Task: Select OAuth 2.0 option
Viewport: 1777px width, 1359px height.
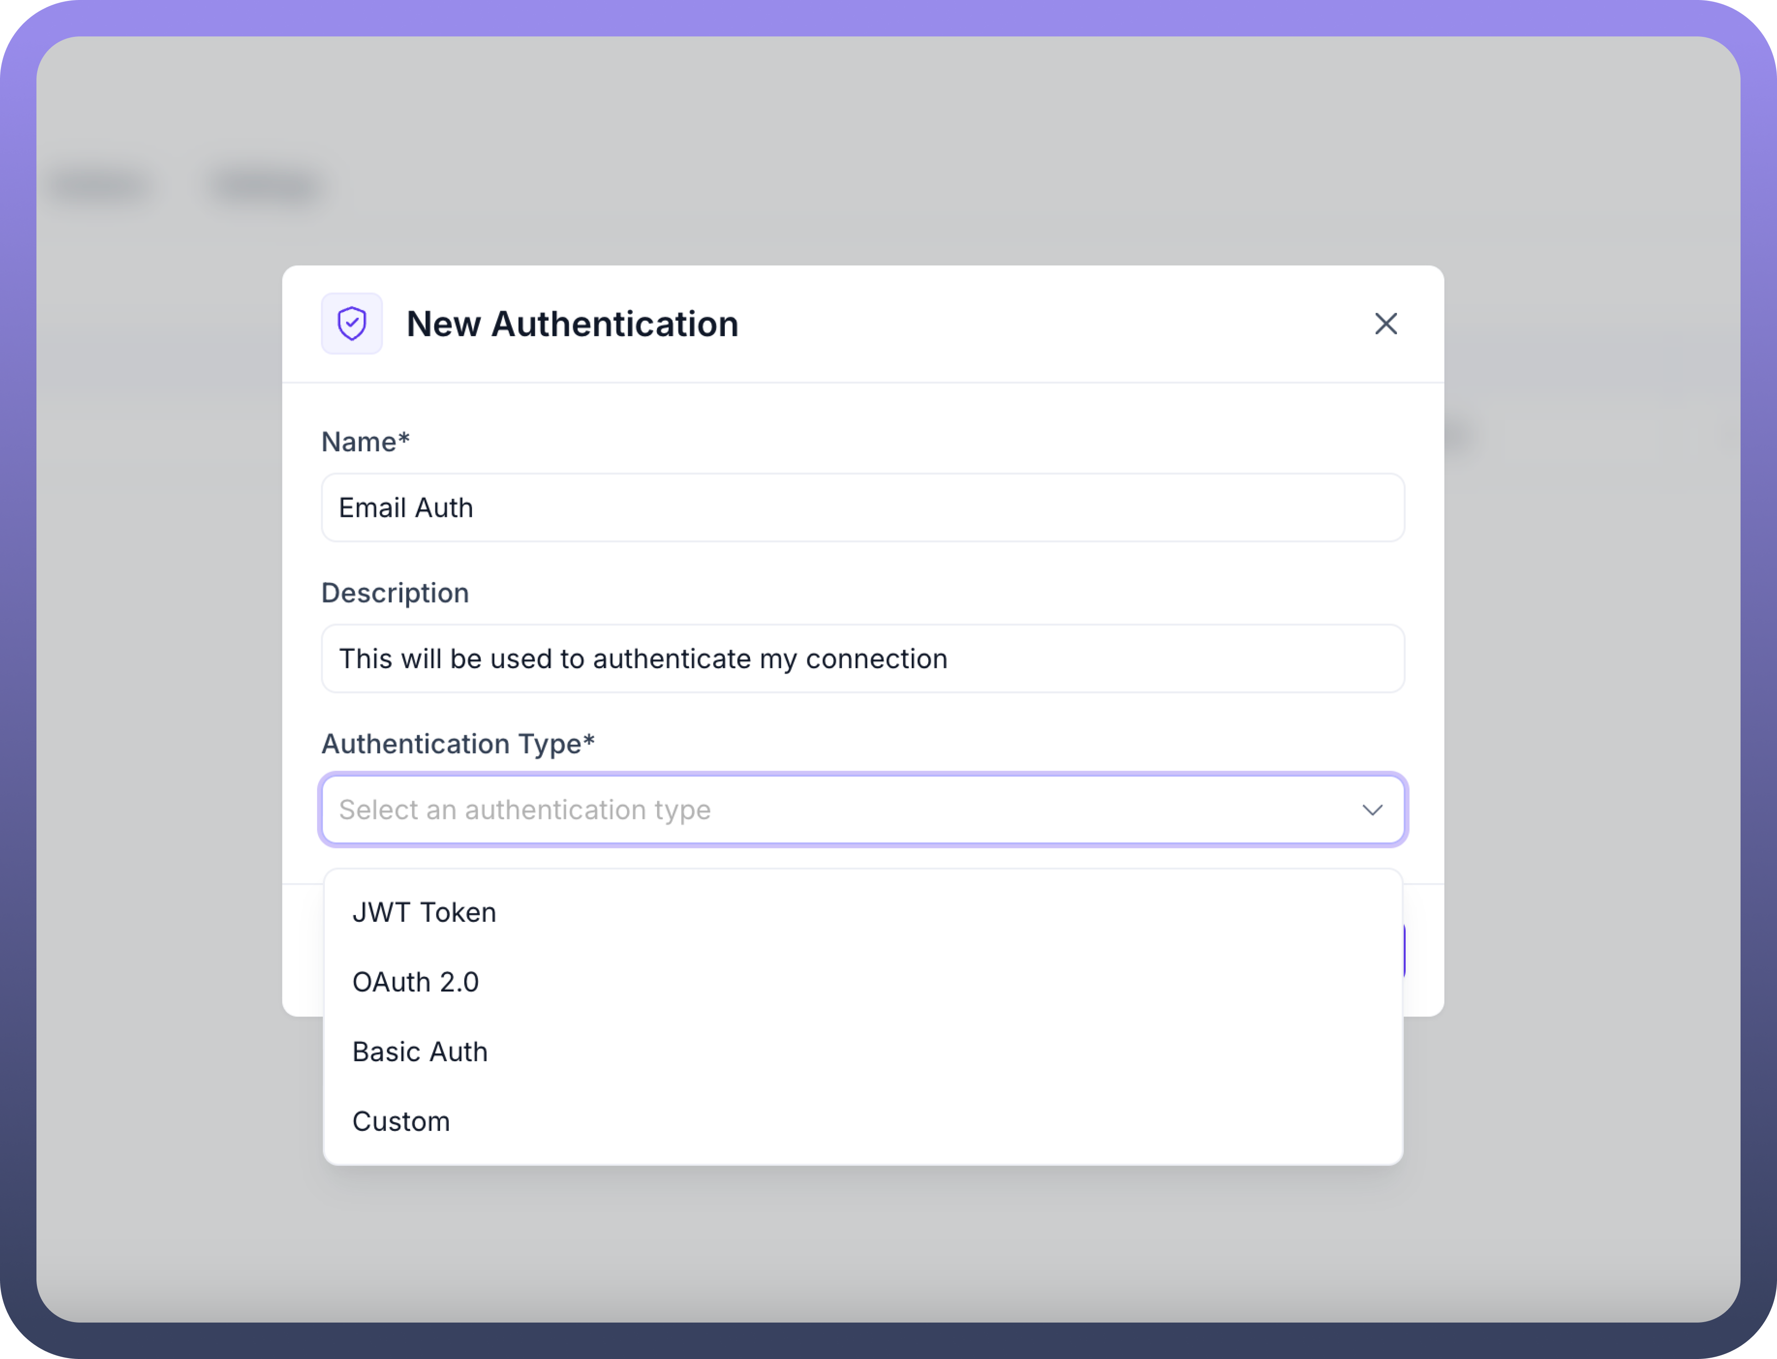Action: click(x=416, y=982)
